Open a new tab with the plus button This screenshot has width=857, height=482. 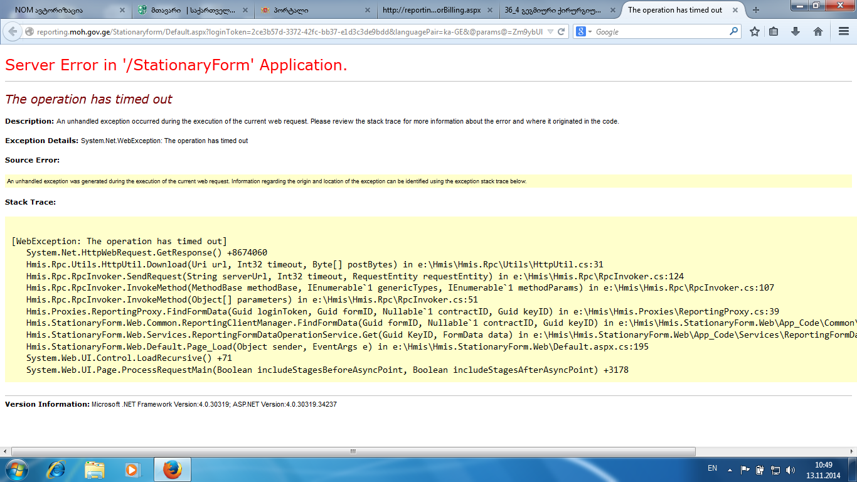[756, 10]
